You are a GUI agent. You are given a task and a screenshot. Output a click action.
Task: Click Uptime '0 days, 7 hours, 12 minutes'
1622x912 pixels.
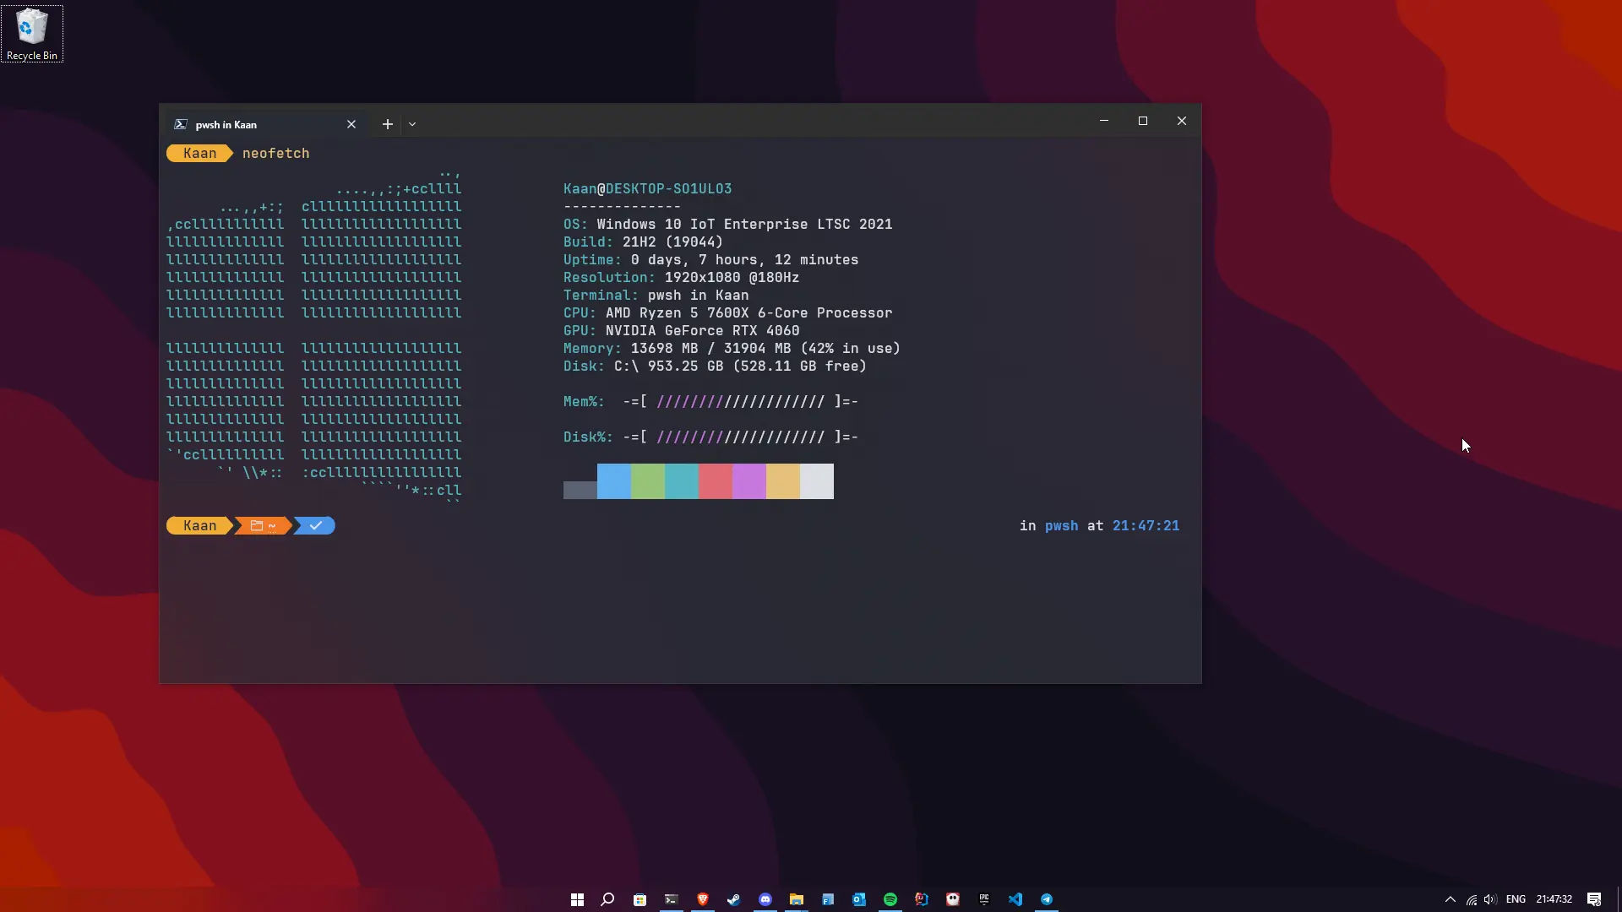tap(745, 260)
